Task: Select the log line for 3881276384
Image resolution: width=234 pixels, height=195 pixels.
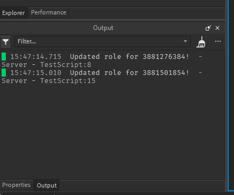Action: [102, 61]
